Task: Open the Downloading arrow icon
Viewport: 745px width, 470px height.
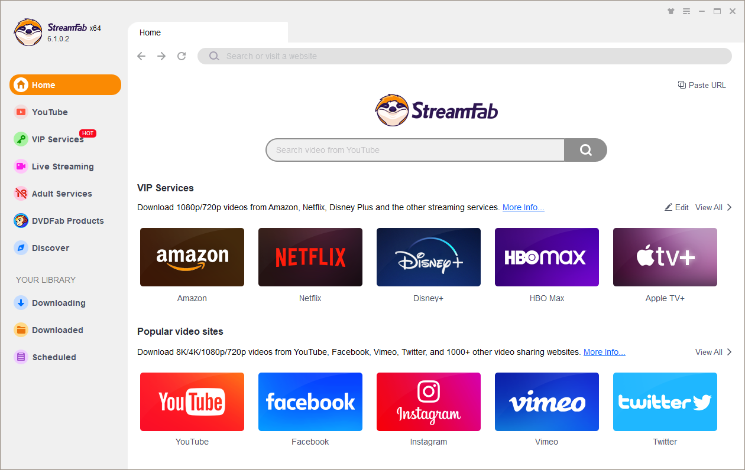Action: pyautogui.click(x=21, y=303)
